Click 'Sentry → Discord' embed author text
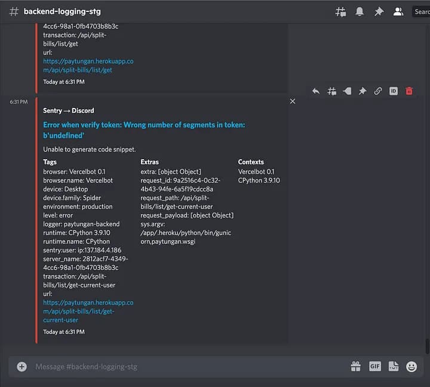Image resolution: width=430 pixels, height=387 pixels. [69, 111]
